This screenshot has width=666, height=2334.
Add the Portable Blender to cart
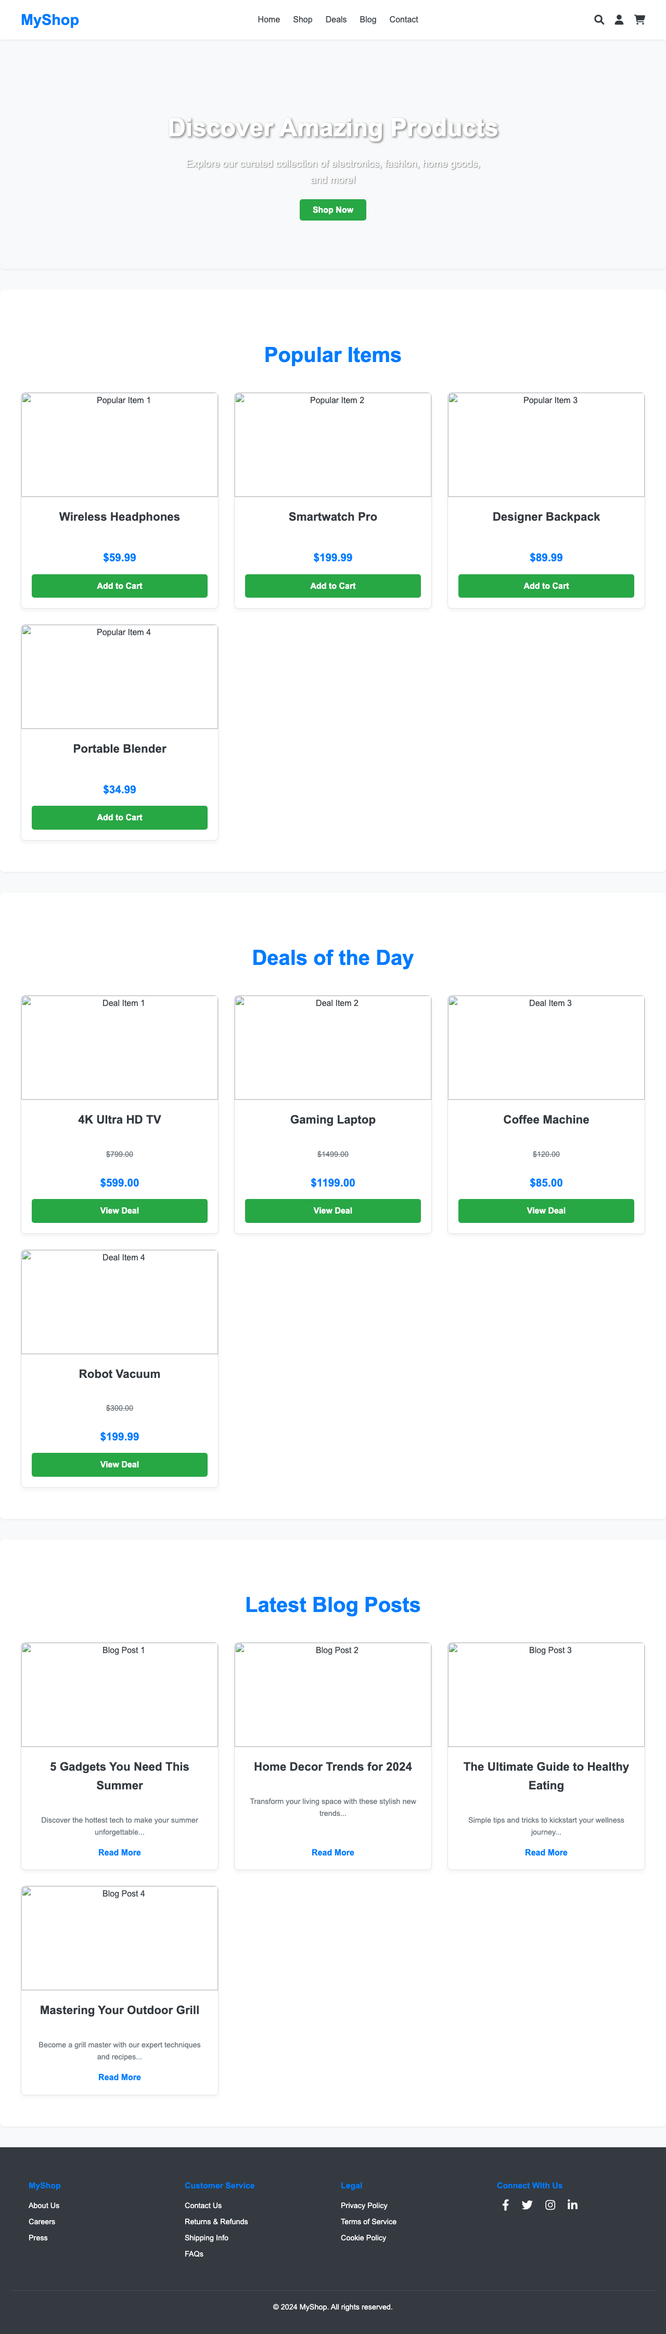(x=119, y=817)
